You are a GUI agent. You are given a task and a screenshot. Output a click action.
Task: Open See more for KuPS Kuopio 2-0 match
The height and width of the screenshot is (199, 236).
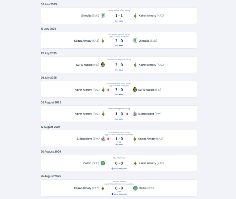[x=119, y=70]
